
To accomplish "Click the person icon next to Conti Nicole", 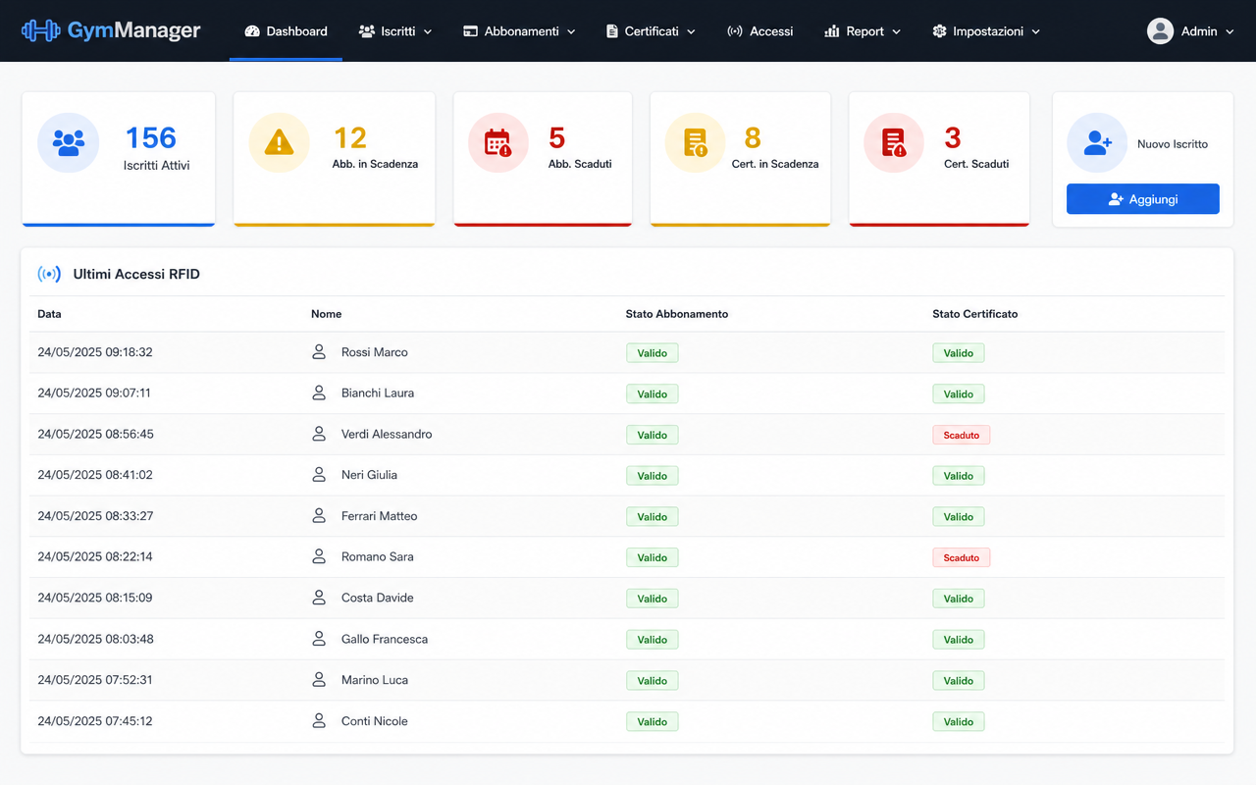I will click(x=319, y=720).
